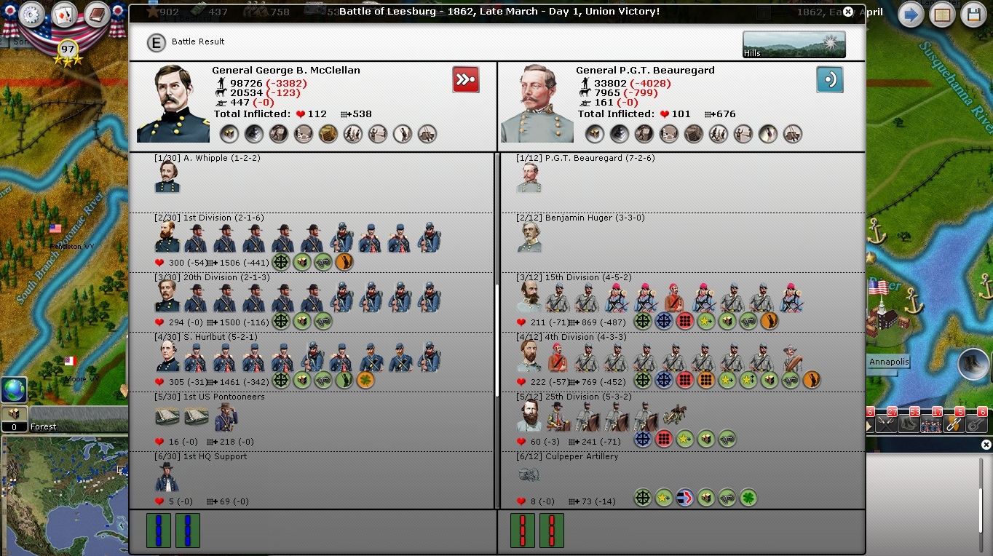Close the battle report window

[848, 12]
